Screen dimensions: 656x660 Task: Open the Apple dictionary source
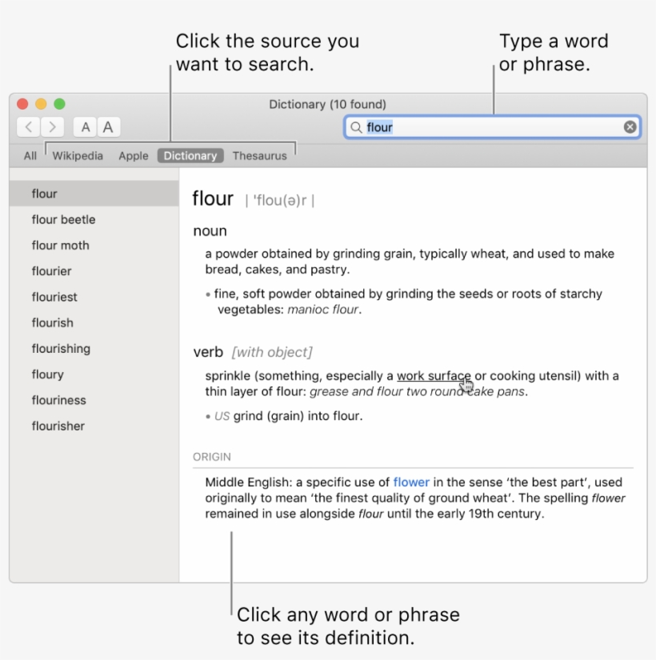click(x=133, y=155)
